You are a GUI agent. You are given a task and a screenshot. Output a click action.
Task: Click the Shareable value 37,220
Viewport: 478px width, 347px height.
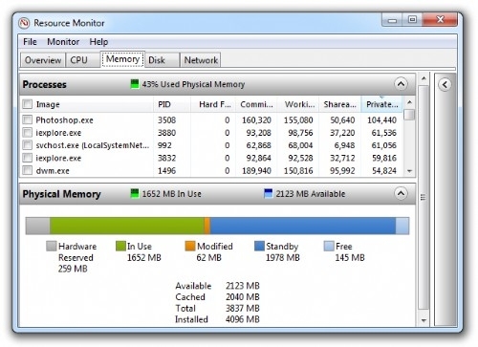[x=342, y=133]
